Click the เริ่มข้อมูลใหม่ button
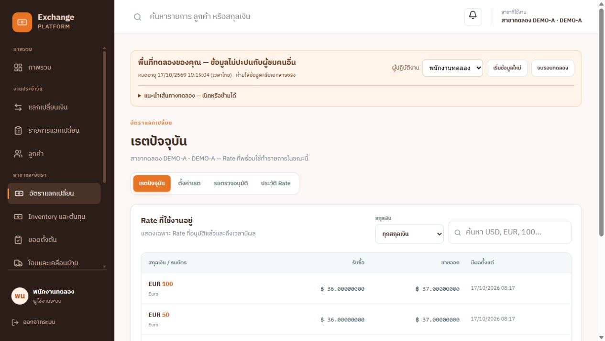 tap(507, 68)
